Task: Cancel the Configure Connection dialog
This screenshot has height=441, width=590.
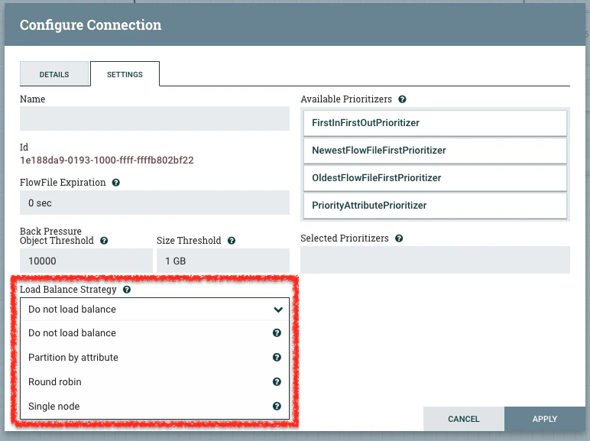Action: point(464,419)
